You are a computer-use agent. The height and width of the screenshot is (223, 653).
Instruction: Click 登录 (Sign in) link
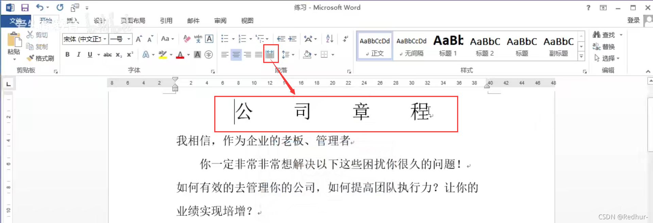[x=633, y=20]
